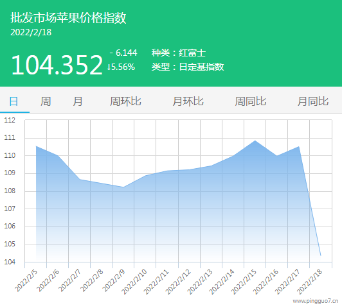Click the index value 104.352

[x=57, y=65]
